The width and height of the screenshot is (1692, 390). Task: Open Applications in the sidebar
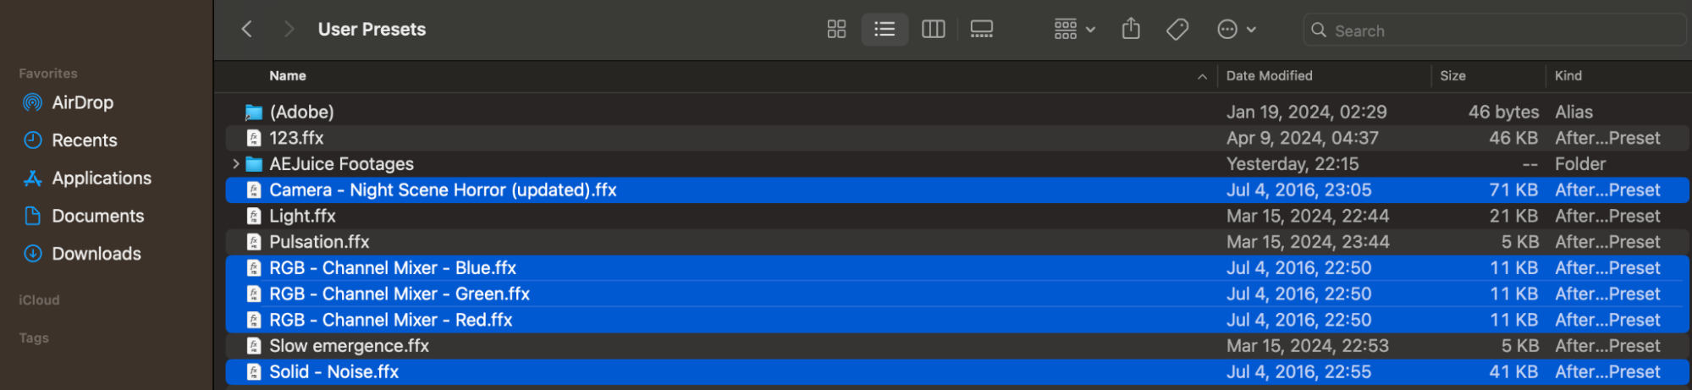(x=102, y=179)
